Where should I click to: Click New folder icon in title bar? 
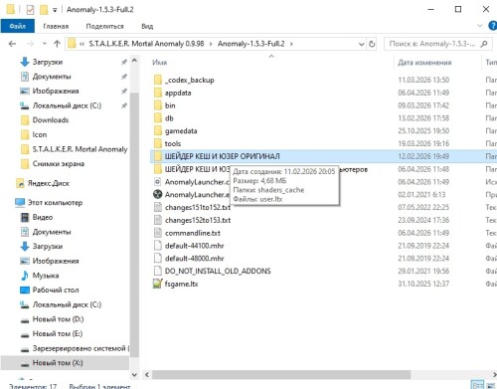click(x=44, y=10)
